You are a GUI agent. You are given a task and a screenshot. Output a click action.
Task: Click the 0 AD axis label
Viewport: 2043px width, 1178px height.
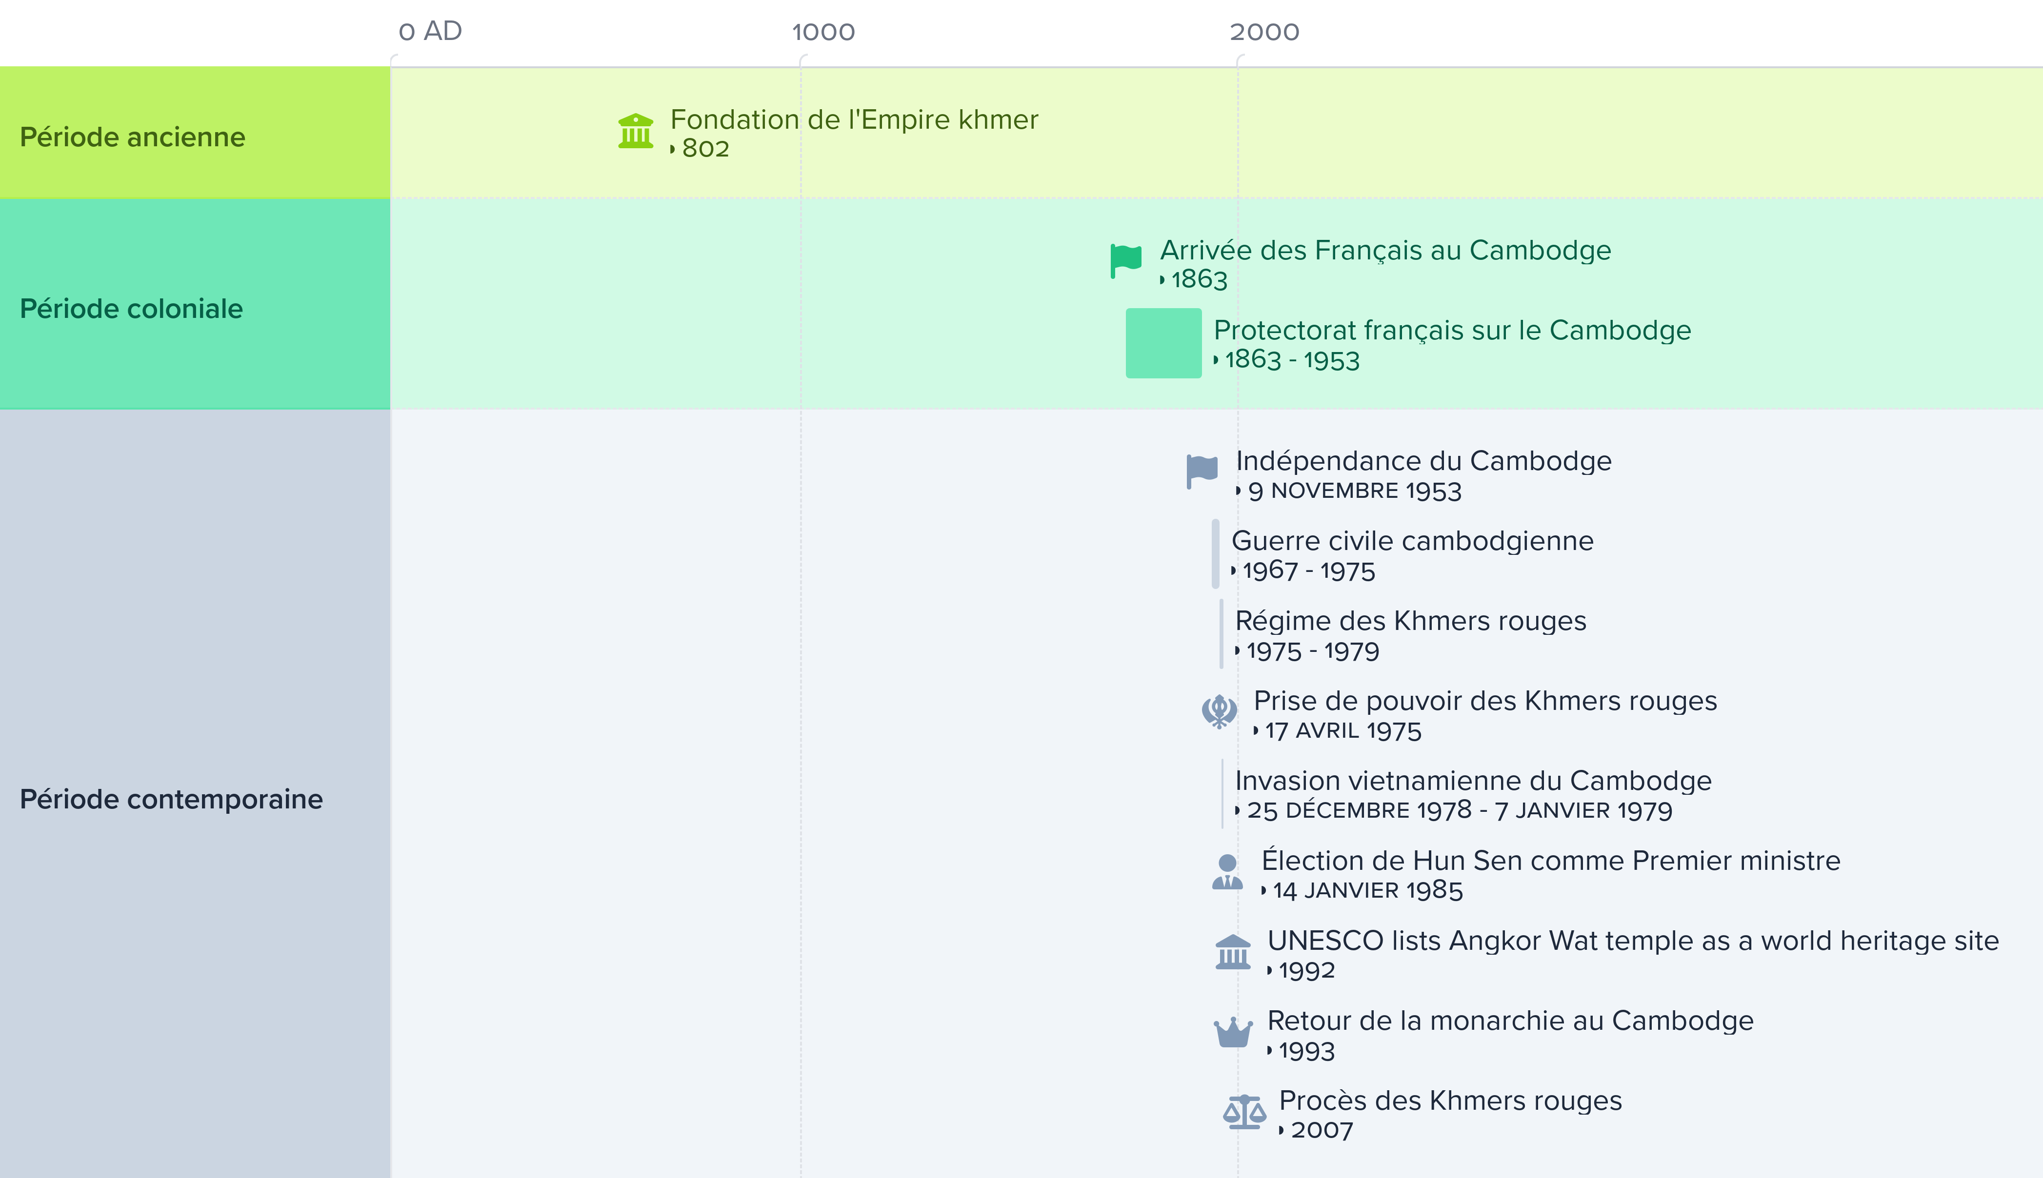click(x=430, y=31)
